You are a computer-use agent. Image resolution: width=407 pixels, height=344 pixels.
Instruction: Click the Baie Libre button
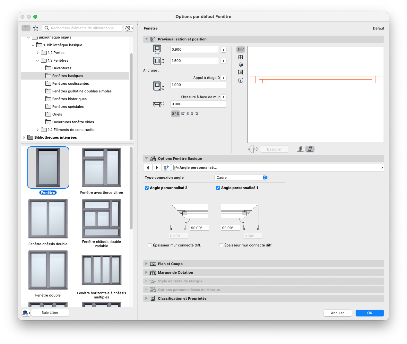[50, 313]
